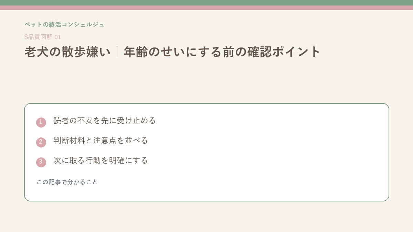Image resolution: width=413 pixels, height=232 pixels.
Task: Click the title part 年齢のせいにする前の確認ポイント
Action: coord(222,52)
